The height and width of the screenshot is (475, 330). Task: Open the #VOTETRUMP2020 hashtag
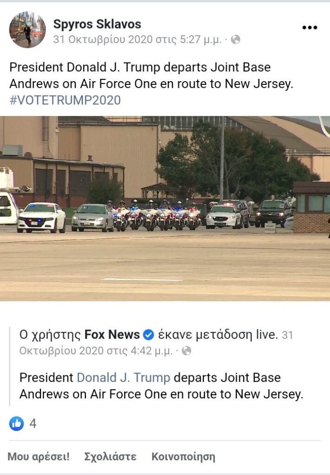65,100
